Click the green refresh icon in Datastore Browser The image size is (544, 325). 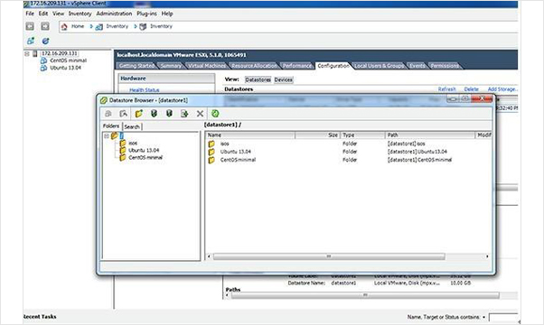tap(215, 114)
